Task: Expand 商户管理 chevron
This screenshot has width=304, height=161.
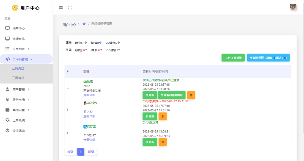Action: point(28,89)
